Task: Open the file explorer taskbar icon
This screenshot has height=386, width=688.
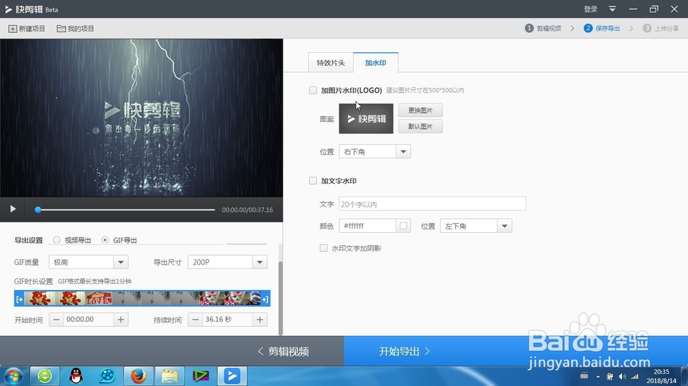Action: coord(169,376)
